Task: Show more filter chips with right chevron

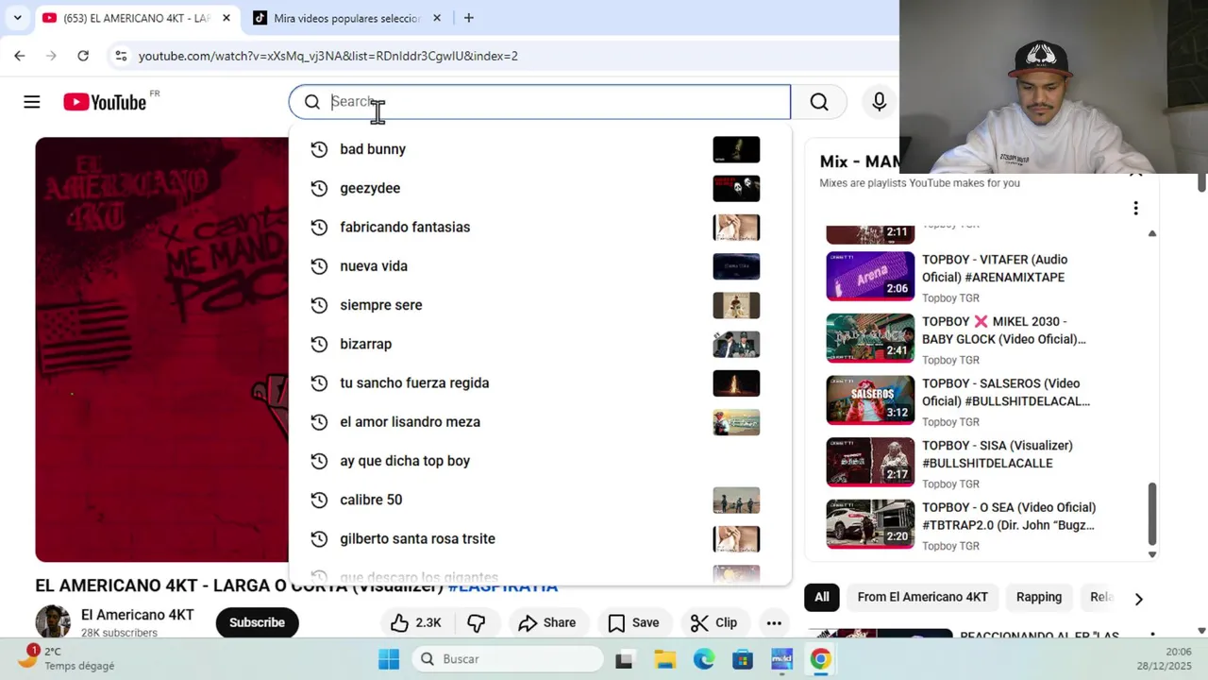Action: point(1138,598)
